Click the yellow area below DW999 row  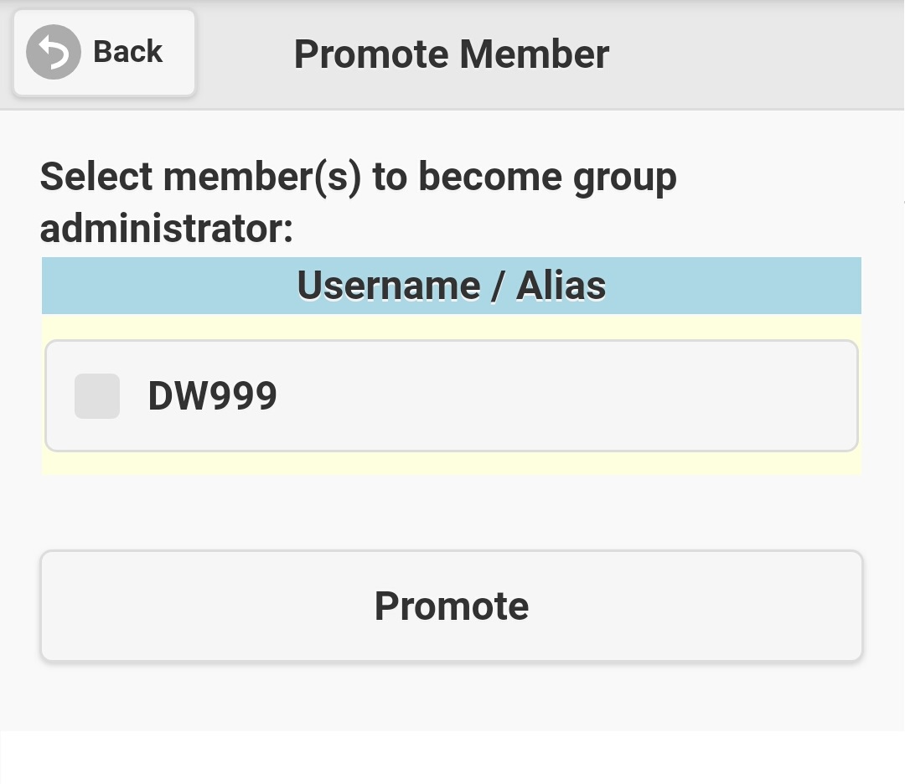click(451, 463)
